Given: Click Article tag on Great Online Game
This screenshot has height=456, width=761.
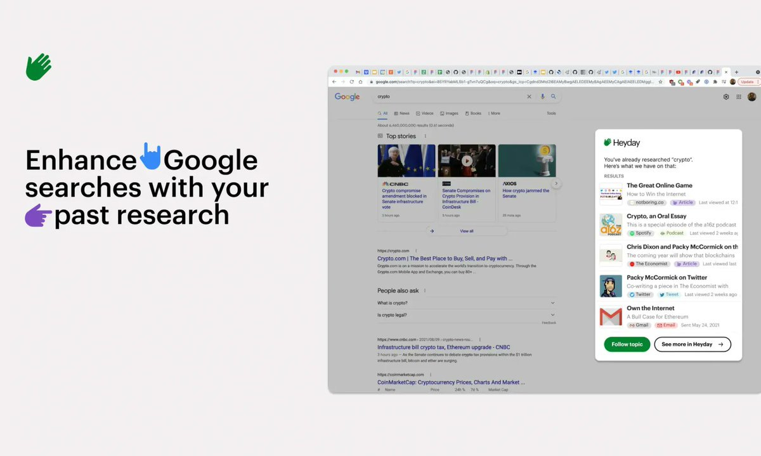Looking at the screenshot, I should [x=683, y=202].
